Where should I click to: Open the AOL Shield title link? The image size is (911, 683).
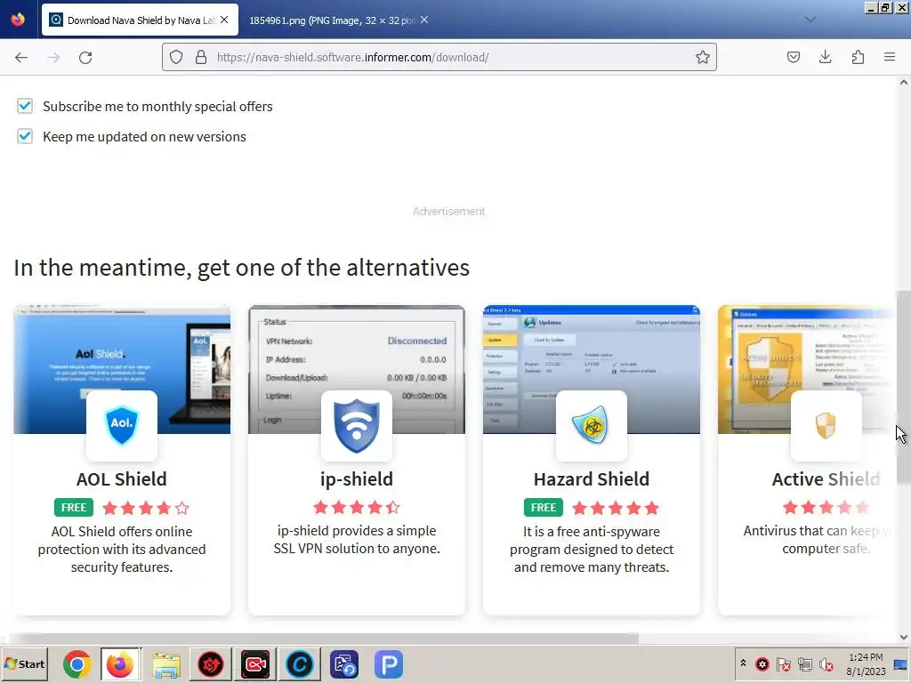(122, 479)
